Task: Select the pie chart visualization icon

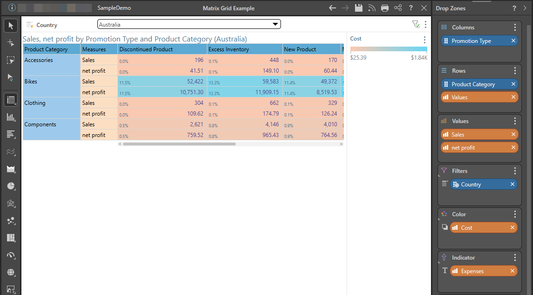Action: [11, 186]
